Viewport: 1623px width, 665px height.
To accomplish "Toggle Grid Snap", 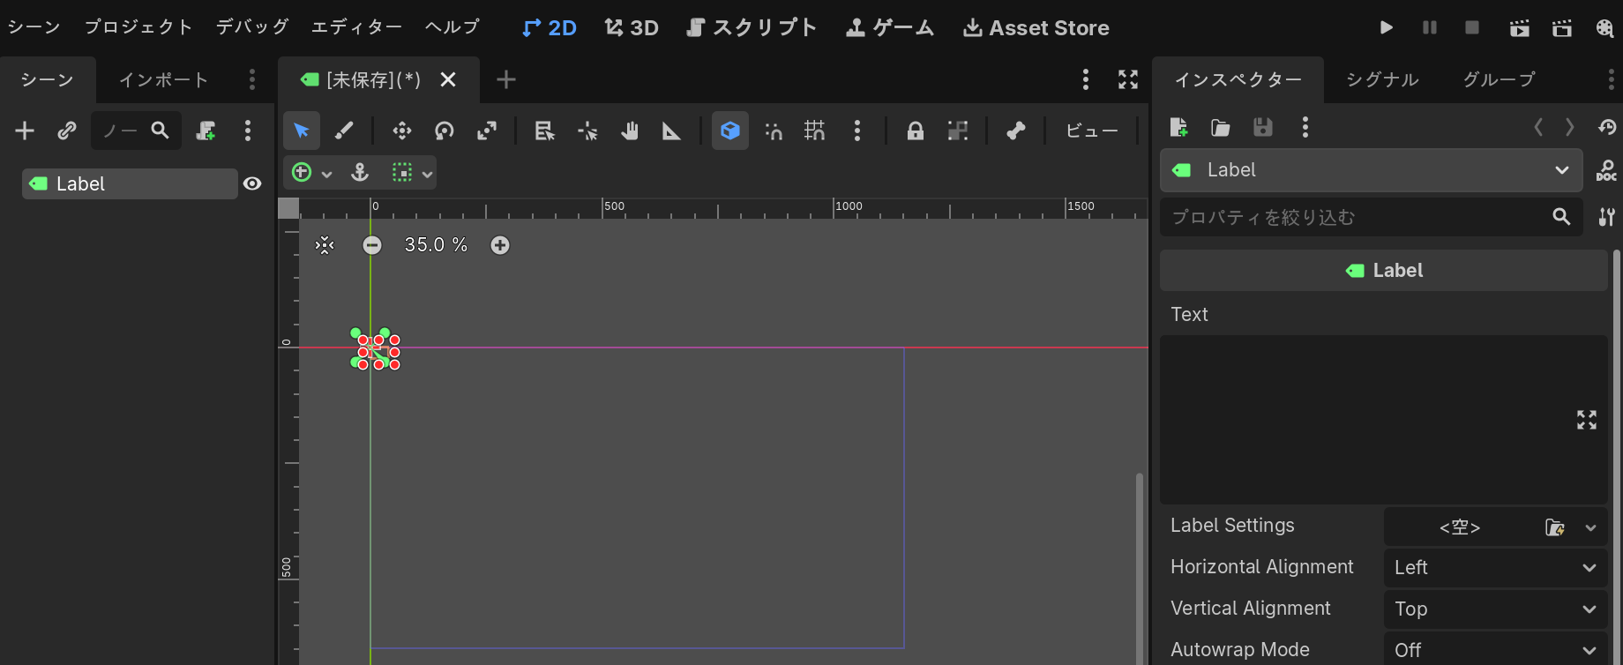I will 815,131.
